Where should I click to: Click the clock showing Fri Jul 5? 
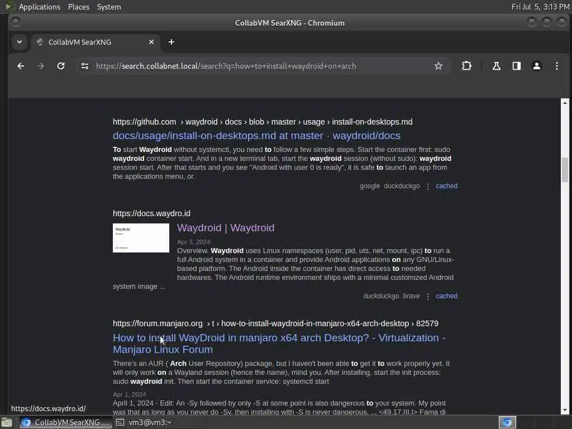point(540,7)
